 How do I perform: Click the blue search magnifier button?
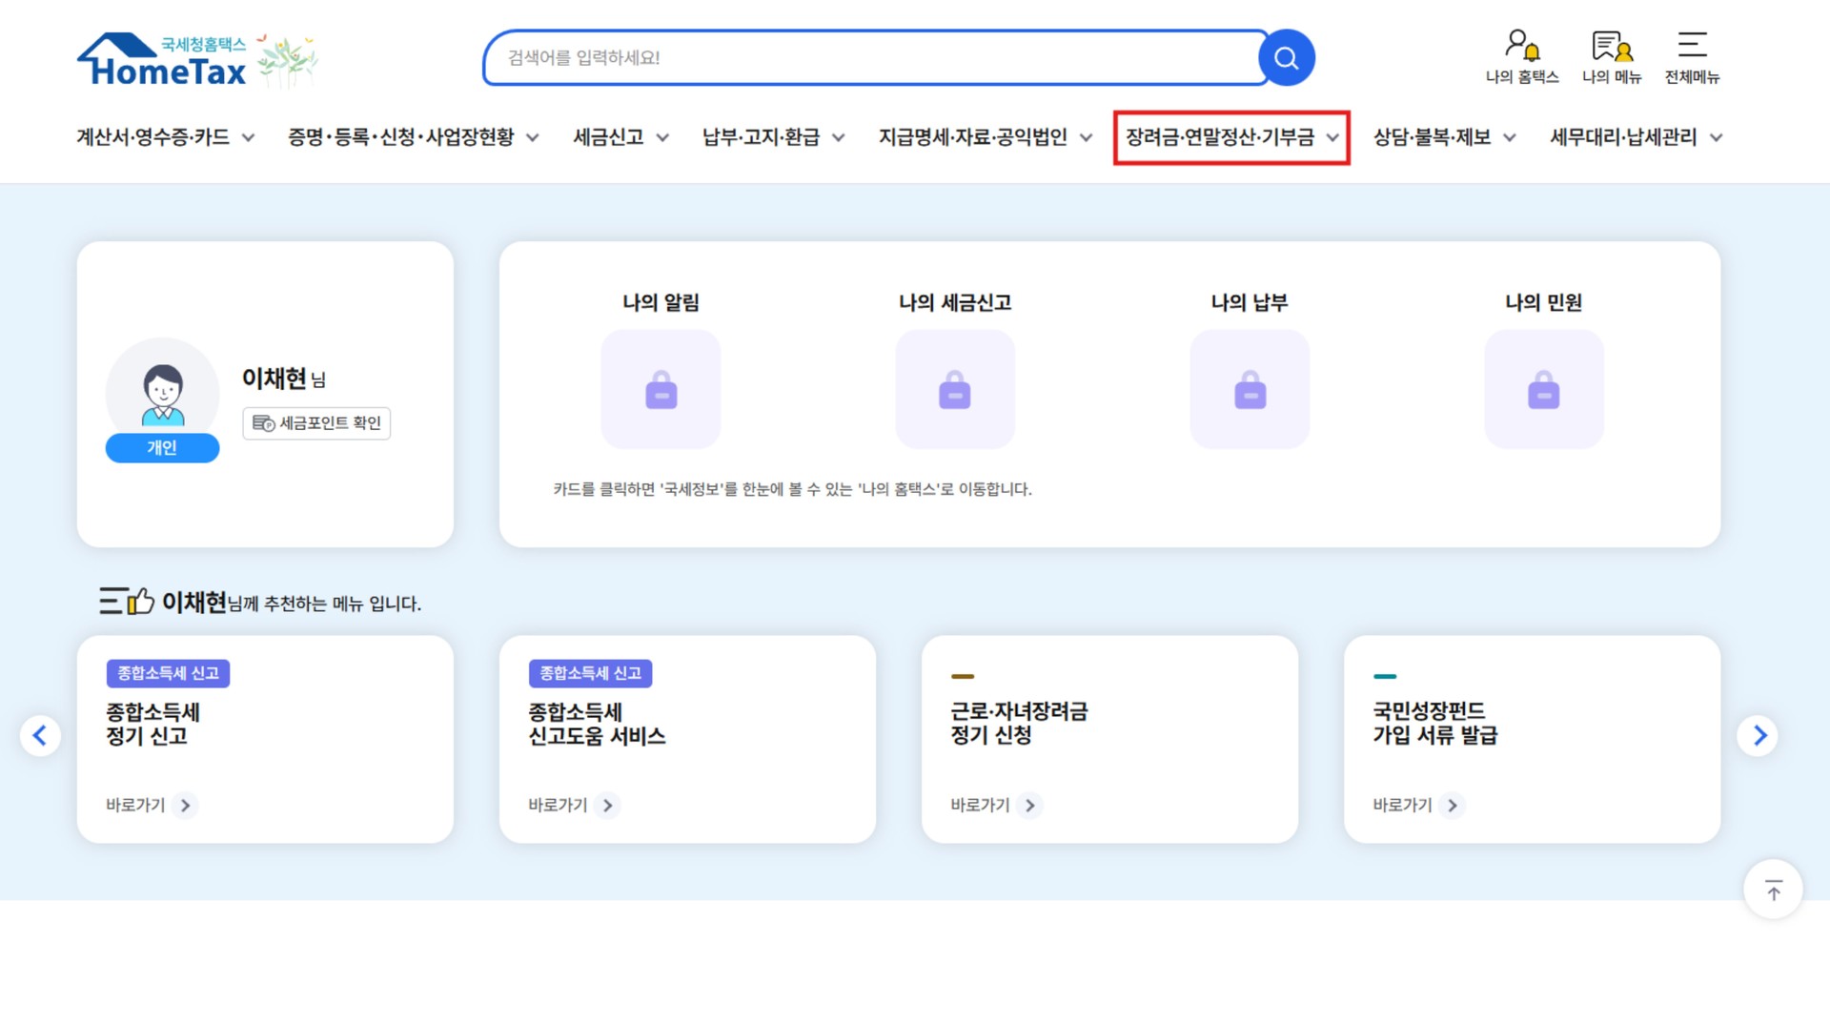click(1286, 58)
